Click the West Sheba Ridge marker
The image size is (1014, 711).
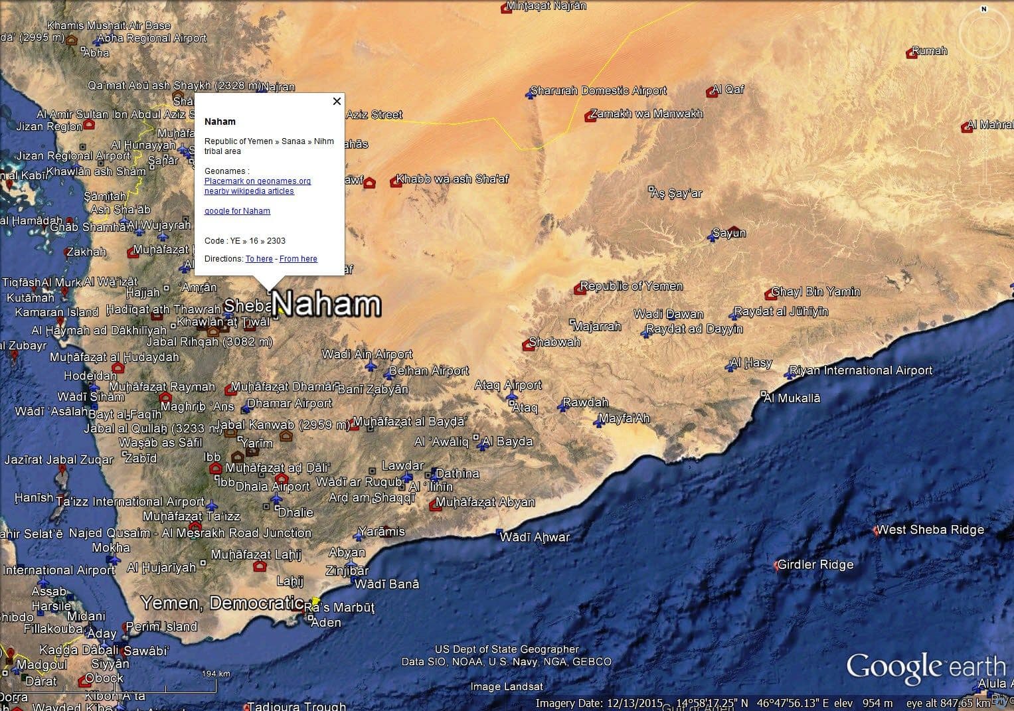pos(876,530)
